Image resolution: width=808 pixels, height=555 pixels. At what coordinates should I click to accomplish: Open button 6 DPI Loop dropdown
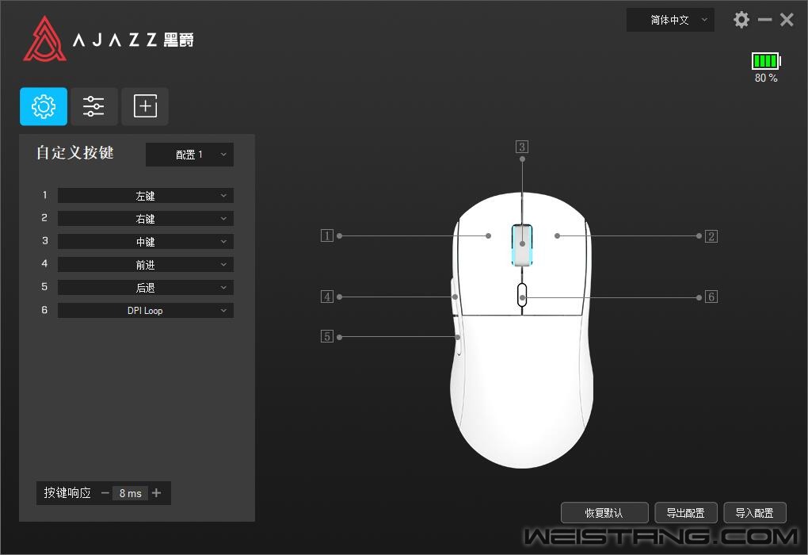tap(145, 311)
